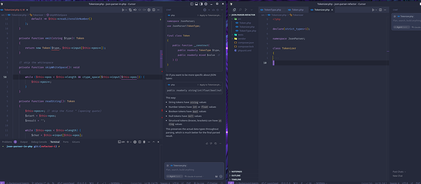Click the thumbs up on chat response
This screenshot has height=184, width=421.
point(206,143)
